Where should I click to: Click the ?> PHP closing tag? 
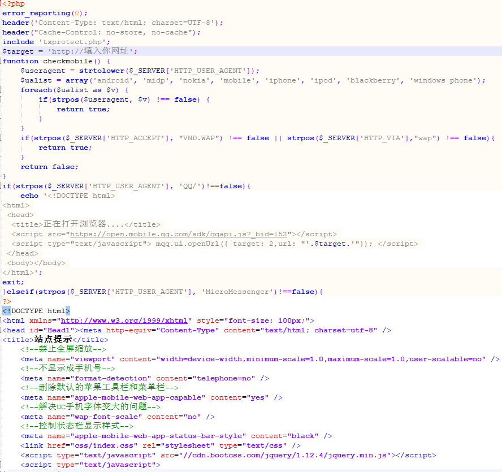pyautogui.click(x=7, y=302)
